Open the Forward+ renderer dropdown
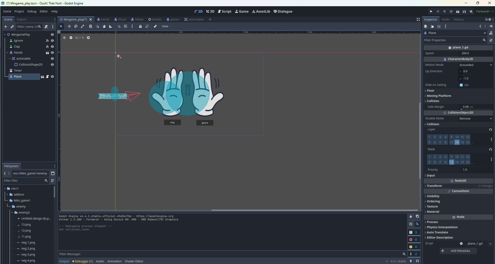 pyautogui.click(x=485, y=11)
